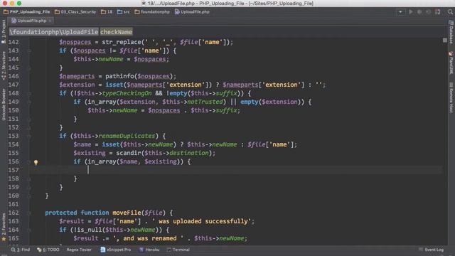455x256 pixels.
Task: Collapse the code block at line 164
Action: click(x=29, y=230)
